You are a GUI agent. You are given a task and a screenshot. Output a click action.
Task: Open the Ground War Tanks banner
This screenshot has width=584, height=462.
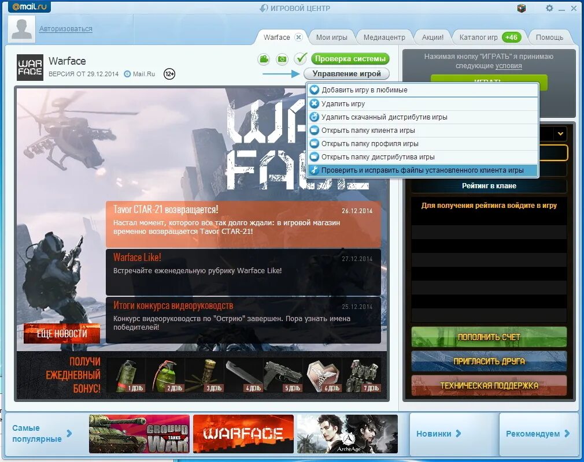pyautogui.click(x=139, y=434)
